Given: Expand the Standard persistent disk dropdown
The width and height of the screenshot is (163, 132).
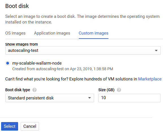Looking at the screenshot, I should 50,98.
